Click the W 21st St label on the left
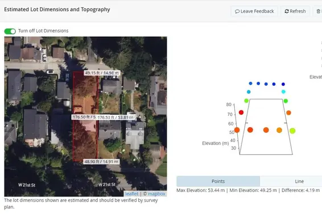Image resolution: width=322 pixels, height=214 pixels. pos(27,185)
